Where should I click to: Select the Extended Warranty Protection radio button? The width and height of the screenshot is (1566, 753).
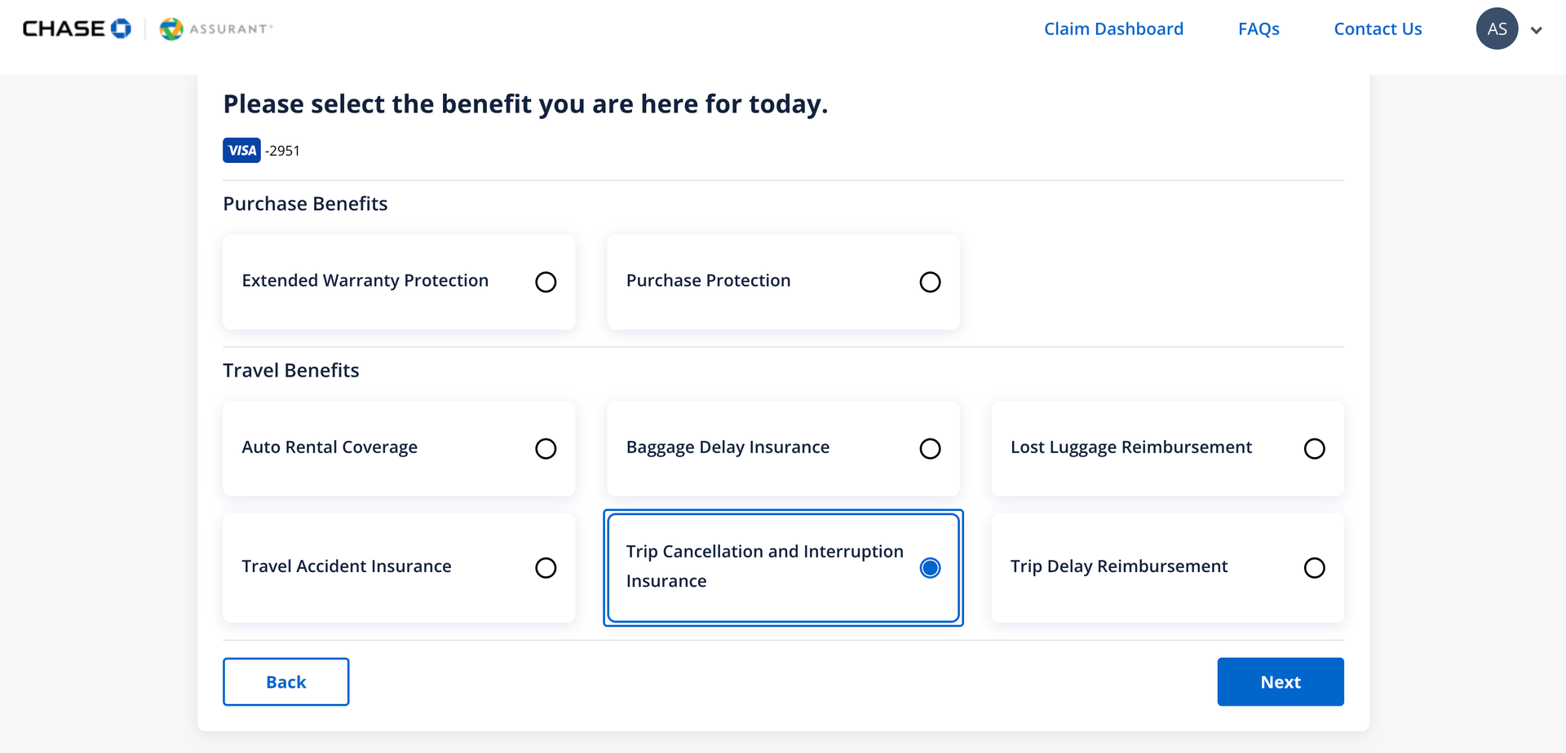[x=546, y=282]
